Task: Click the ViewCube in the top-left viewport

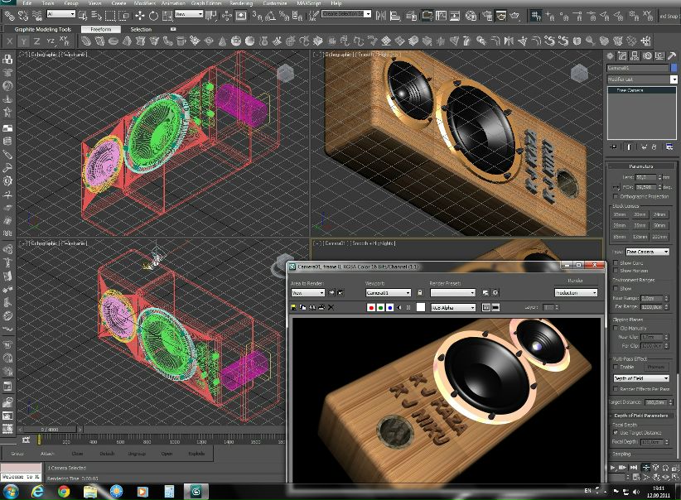Action: coord(286,74)
